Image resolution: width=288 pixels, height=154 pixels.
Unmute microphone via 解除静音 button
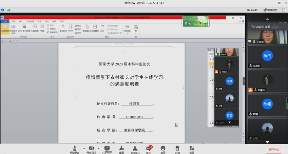[x=75, y=150]
